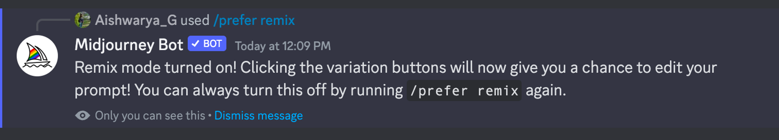Click the word 'again.' after code block
779x140 pixels.
(546, 91)
